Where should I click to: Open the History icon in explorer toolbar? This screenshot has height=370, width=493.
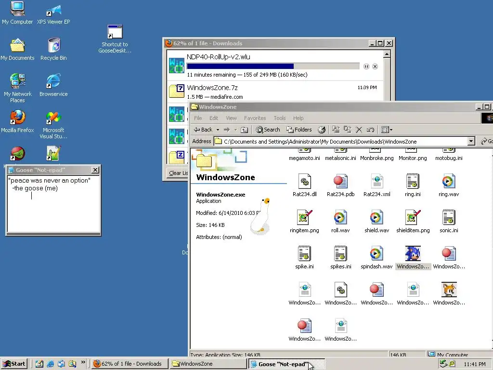321,130
